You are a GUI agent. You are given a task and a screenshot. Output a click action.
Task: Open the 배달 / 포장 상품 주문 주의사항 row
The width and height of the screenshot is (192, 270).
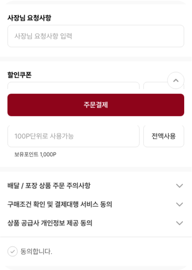[x=96, y=186]
